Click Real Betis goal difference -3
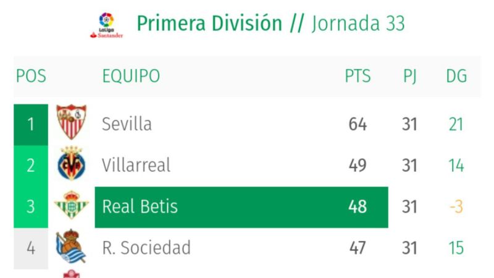Viewport: 494px width, 278px height. [456, 207]
